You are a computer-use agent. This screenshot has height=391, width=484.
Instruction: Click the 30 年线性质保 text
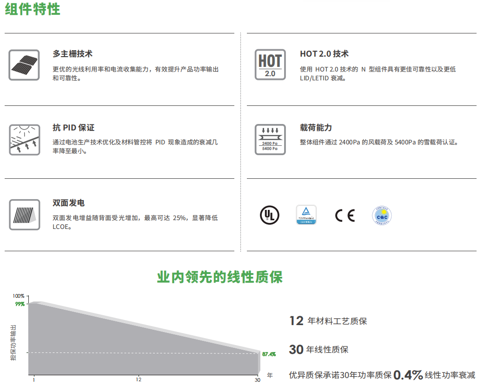coord(318,349)
